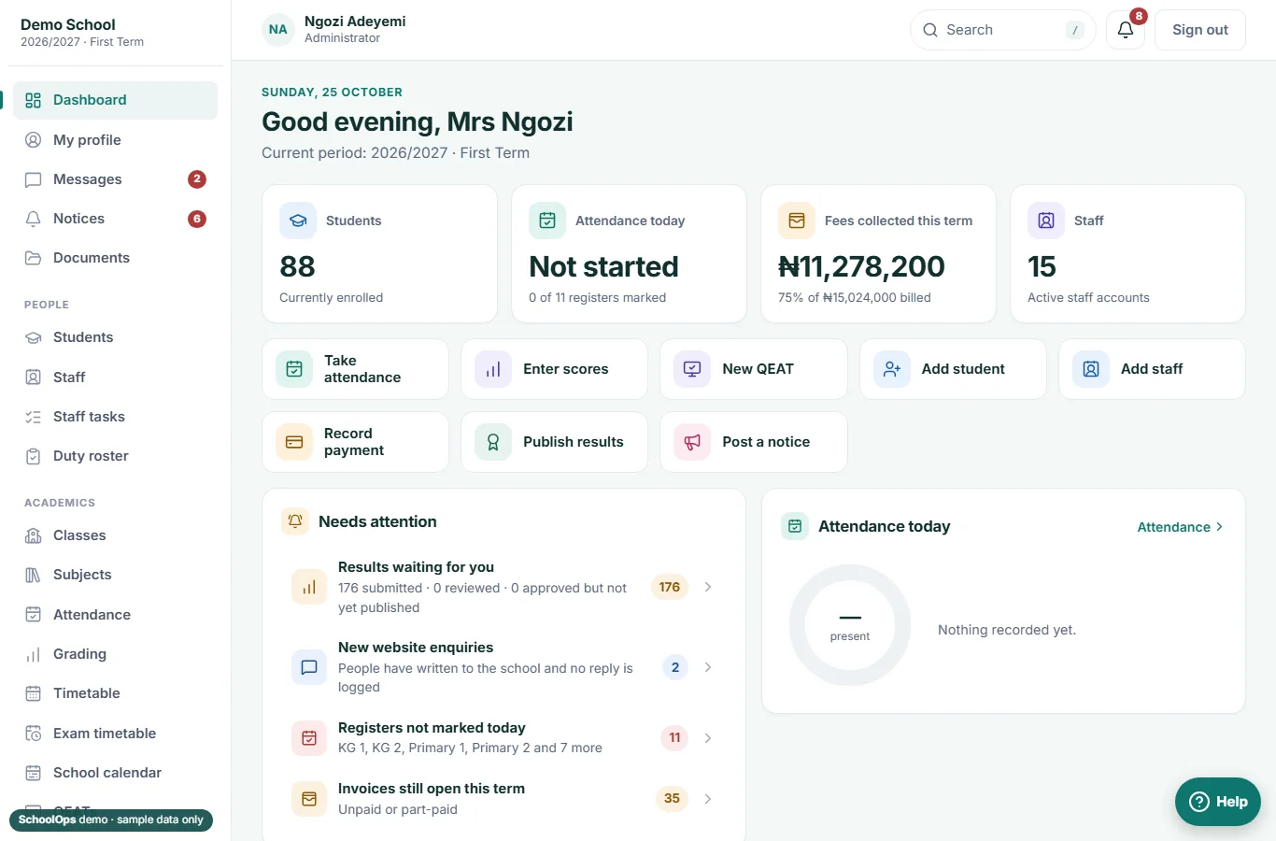Click the NA user avatar

(x=278, y=30)
